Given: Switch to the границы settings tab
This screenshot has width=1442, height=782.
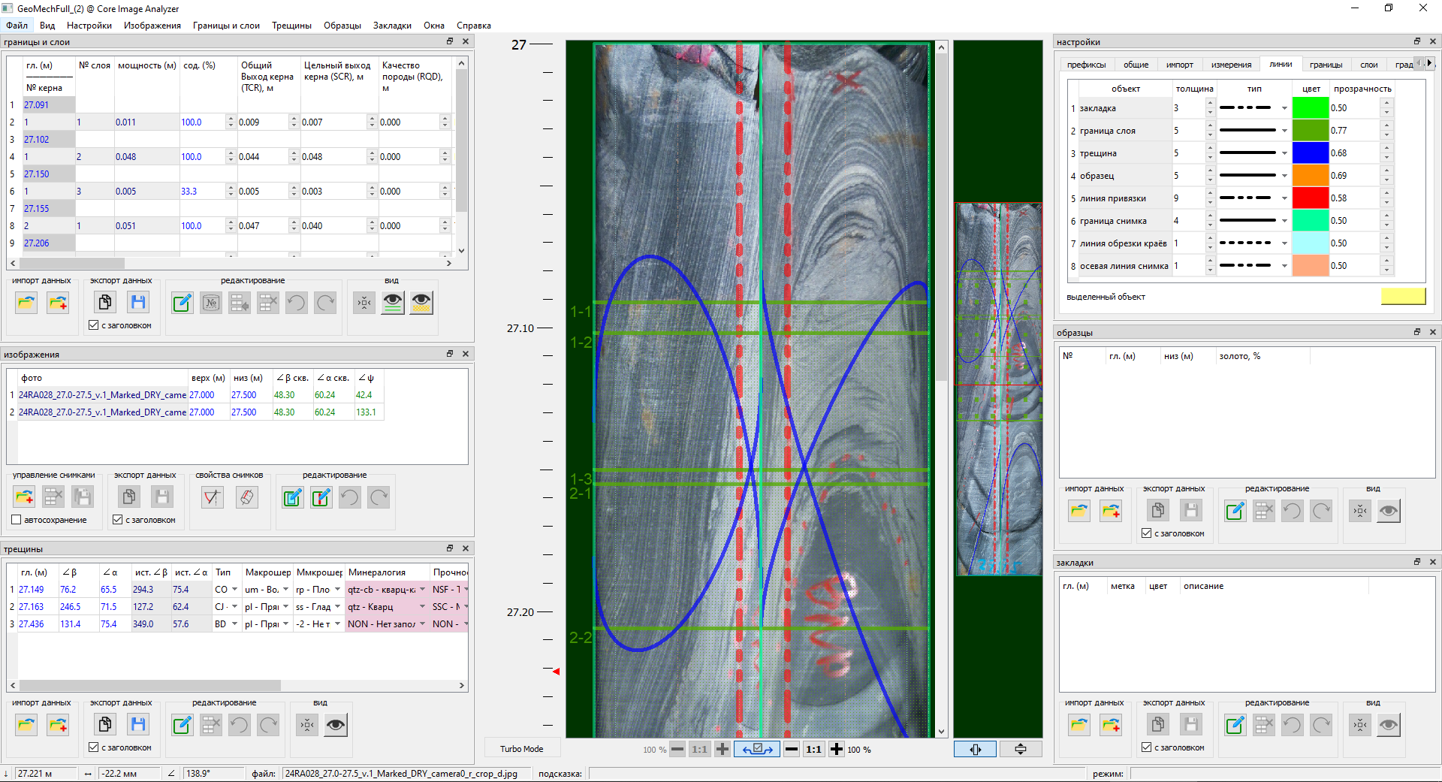Looking at the screenshot, I should coord(1326,65).
